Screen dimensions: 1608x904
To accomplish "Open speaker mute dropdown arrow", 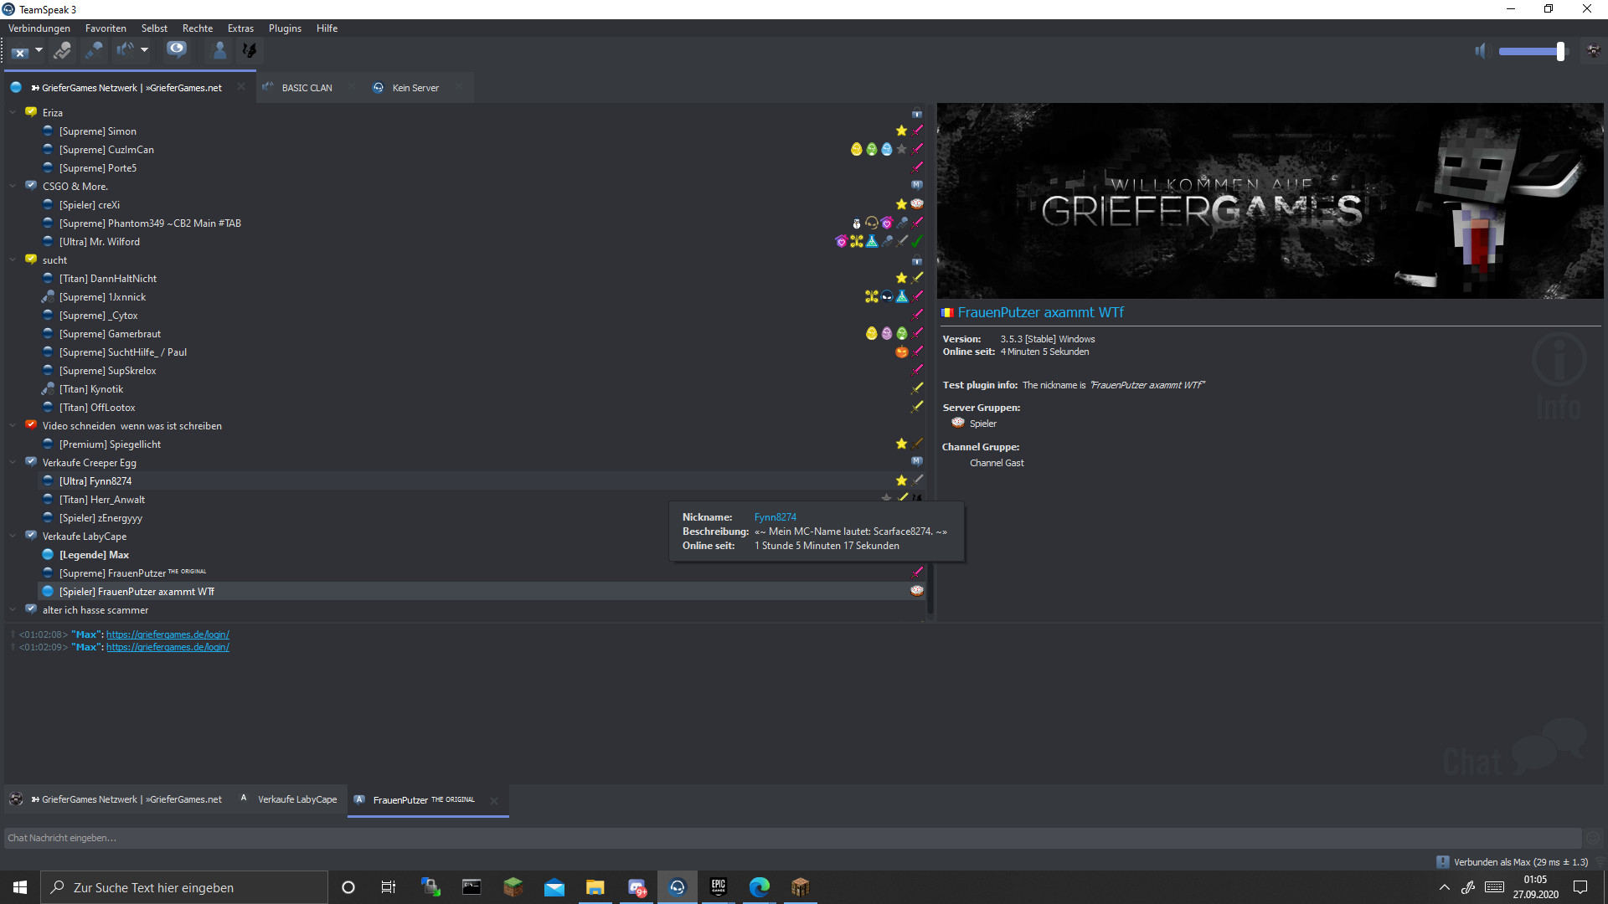I will [144, 50].
